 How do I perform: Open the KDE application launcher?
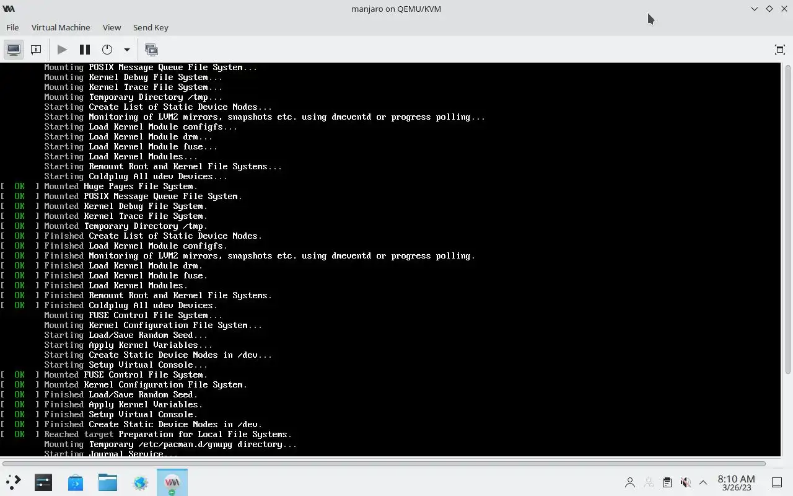(13, 482)
